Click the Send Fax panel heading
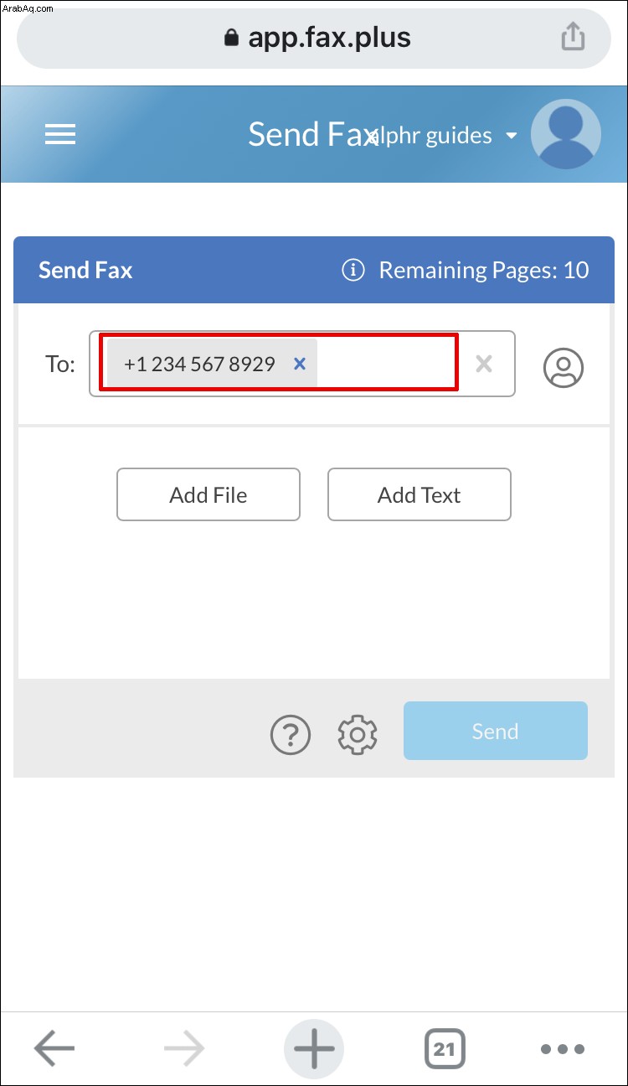This screenshot has width=628, height=1086. tap(85, 270)
